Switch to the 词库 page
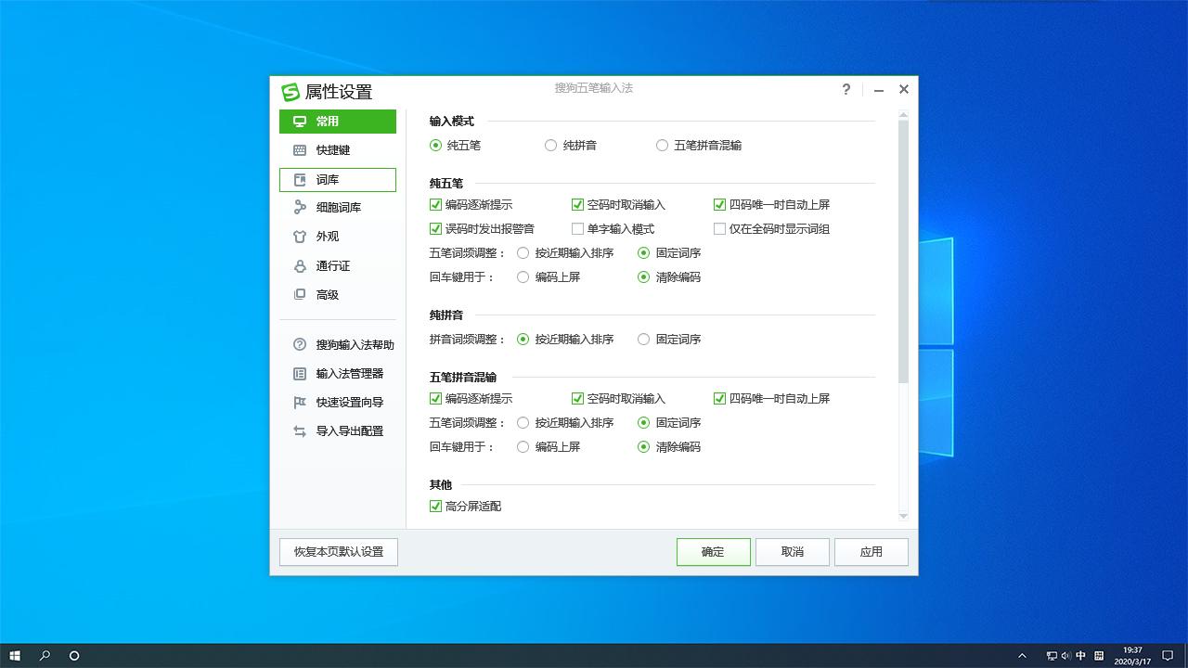This screenshot has height=668, width=1188. tap(338, 180)
